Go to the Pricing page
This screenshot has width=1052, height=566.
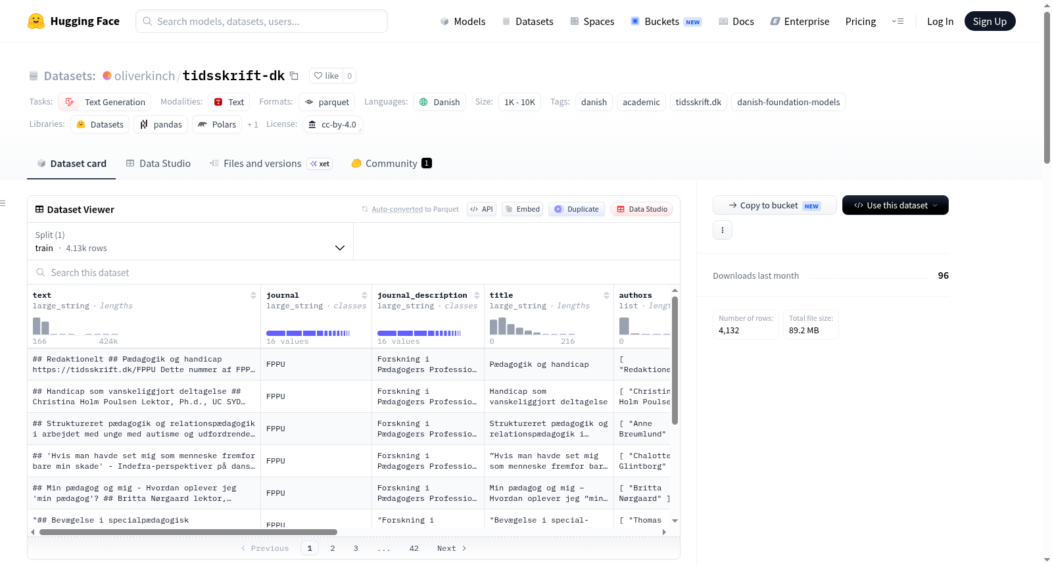(861, 21)
